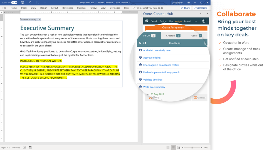The width and height of the screenshot is (267, 150).
Task: Click the Tell me what you want to do box
Action: [x=148, y=8]
